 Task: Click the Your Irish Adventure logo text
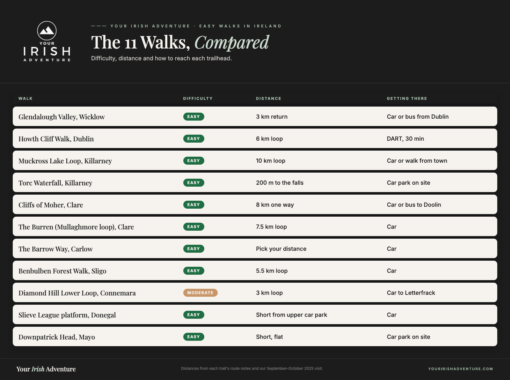tap(47, 51)
